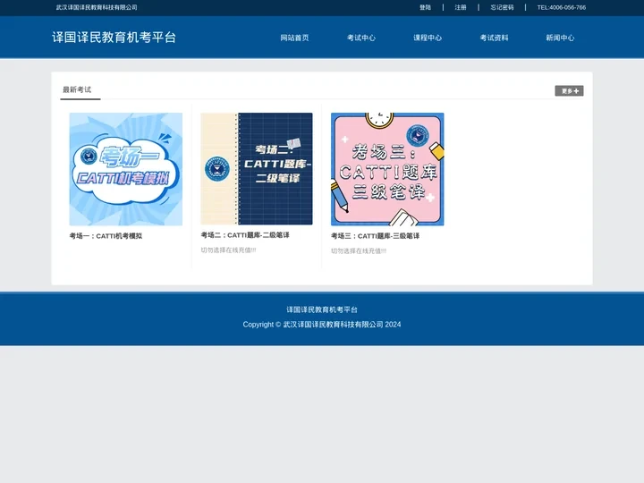The width and height of the screenshot is (644, 483).
Task: Open the 考场二 CATTI题库-二级笔译 thumbnail
Action: click(x=257, y=169)
